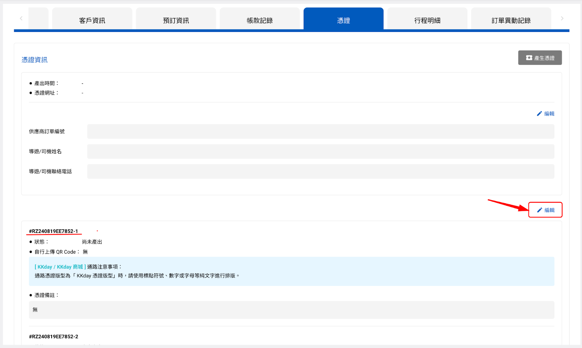Screen dimensions: 582x348
Task: Click the 憑證網址 label
Action: pyautogui.click(x=47, y=93)
